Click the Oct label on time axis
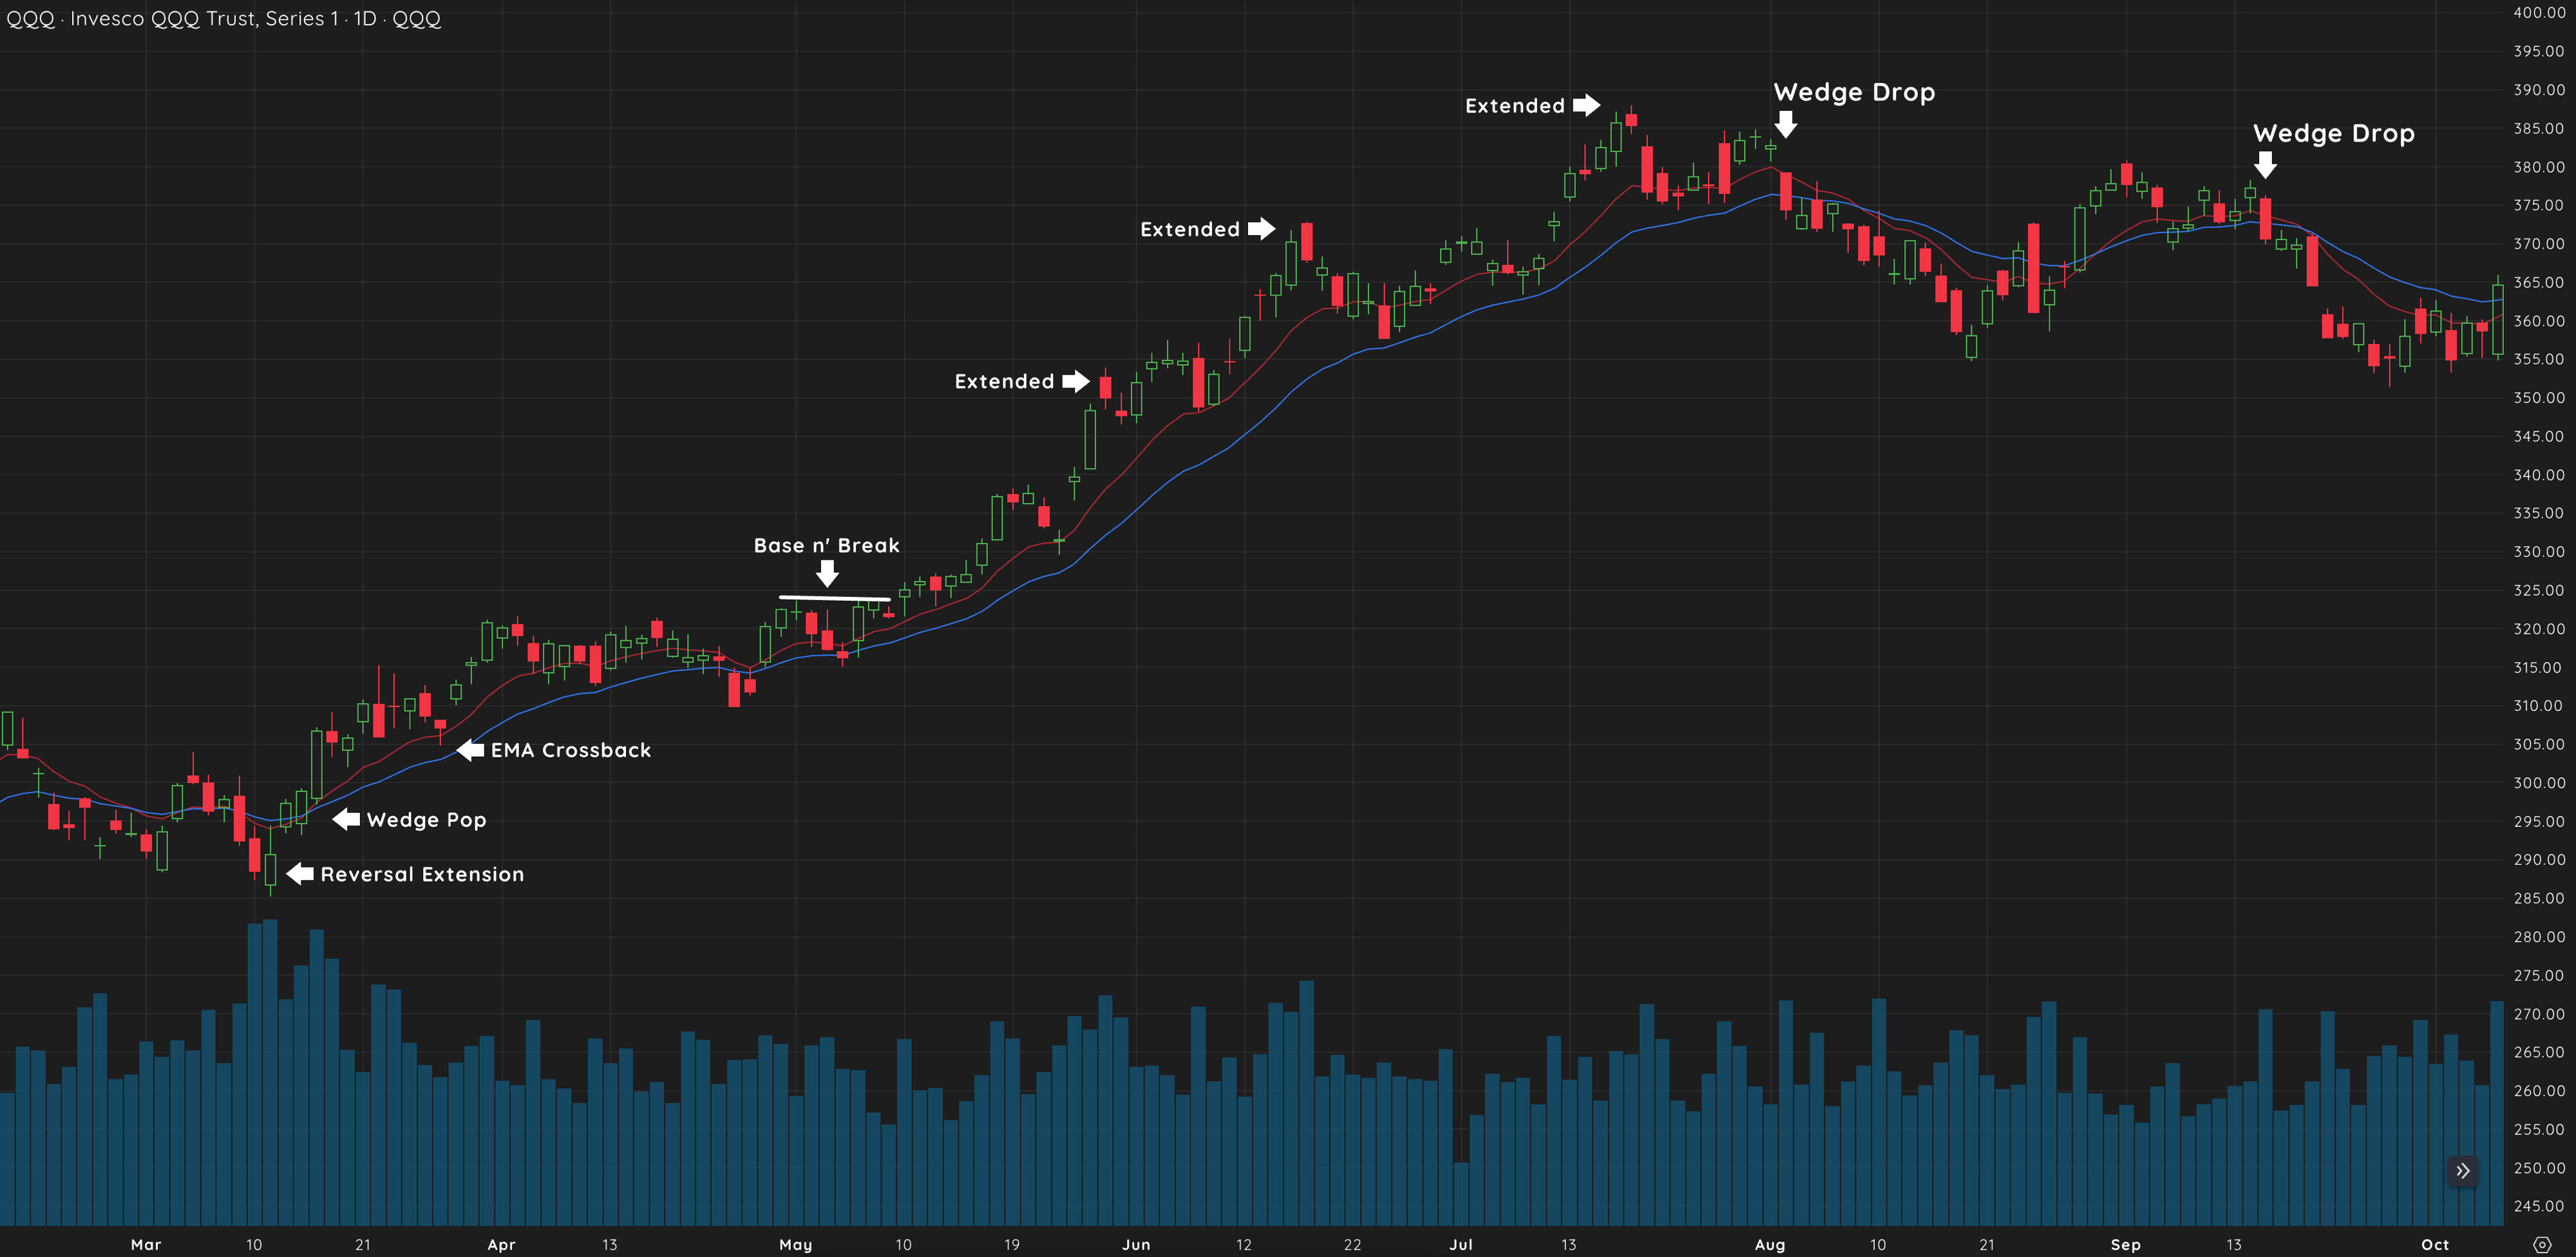 tap(2435, 1244)
